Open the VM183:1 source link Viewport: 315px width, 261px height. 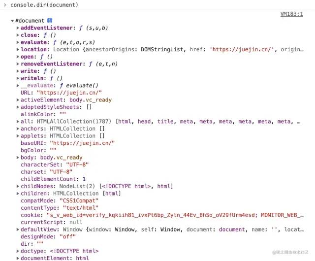pos(292,14)
